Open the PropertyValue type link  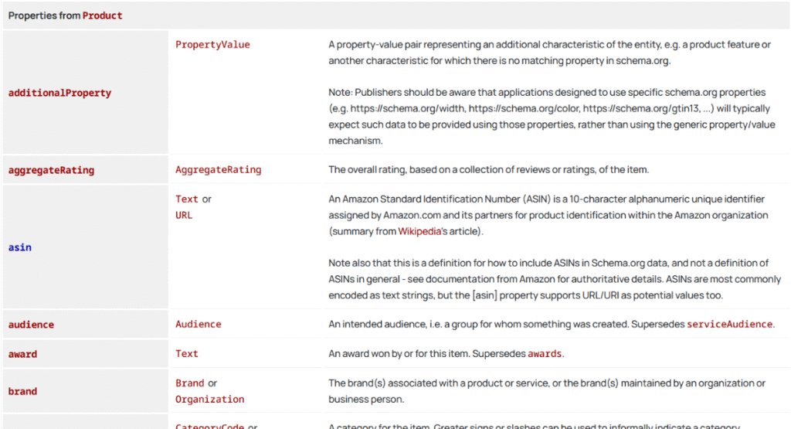click(212, 45)
